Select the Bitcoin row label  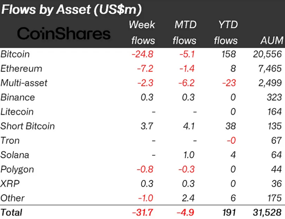15,54
